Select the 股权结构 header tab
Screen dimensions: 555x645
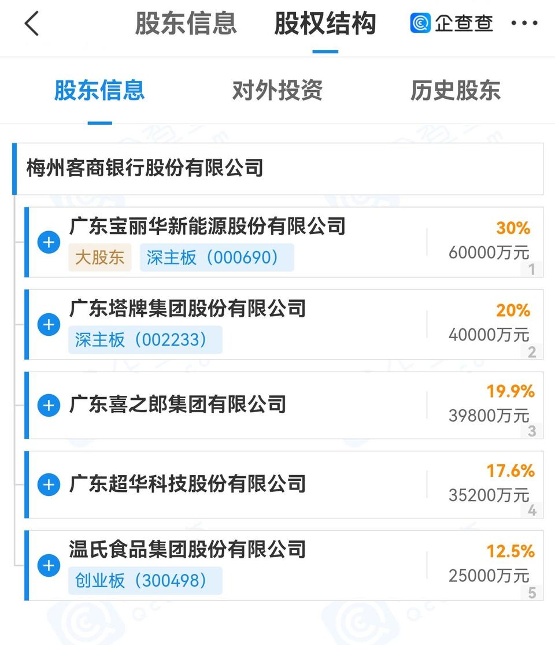[x=325, y=24]
